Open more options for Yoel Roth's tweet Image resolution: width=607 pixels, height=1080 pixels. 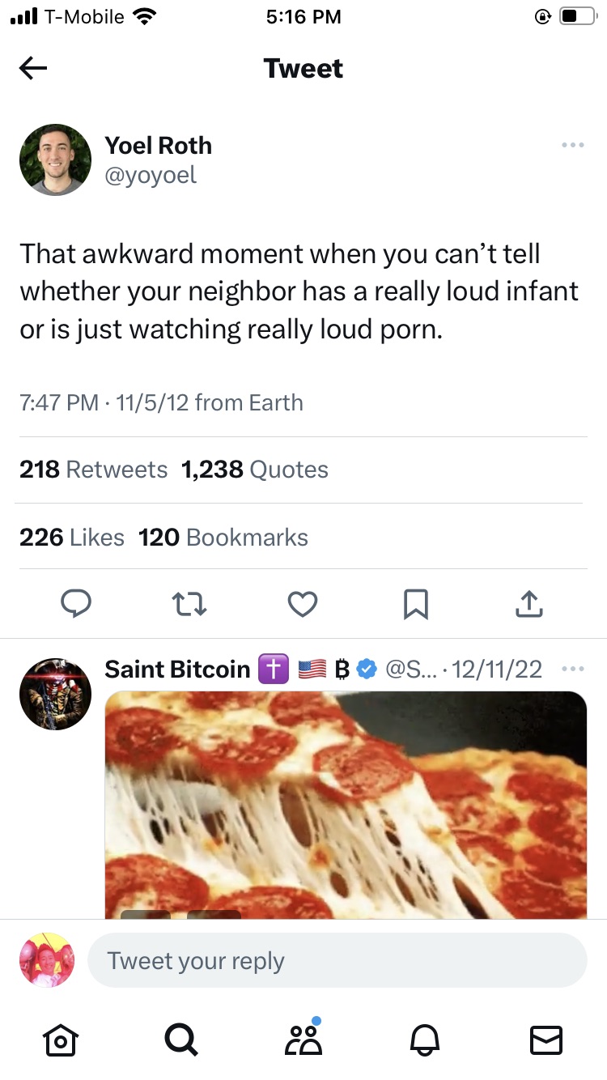click(x=572, y=146)
